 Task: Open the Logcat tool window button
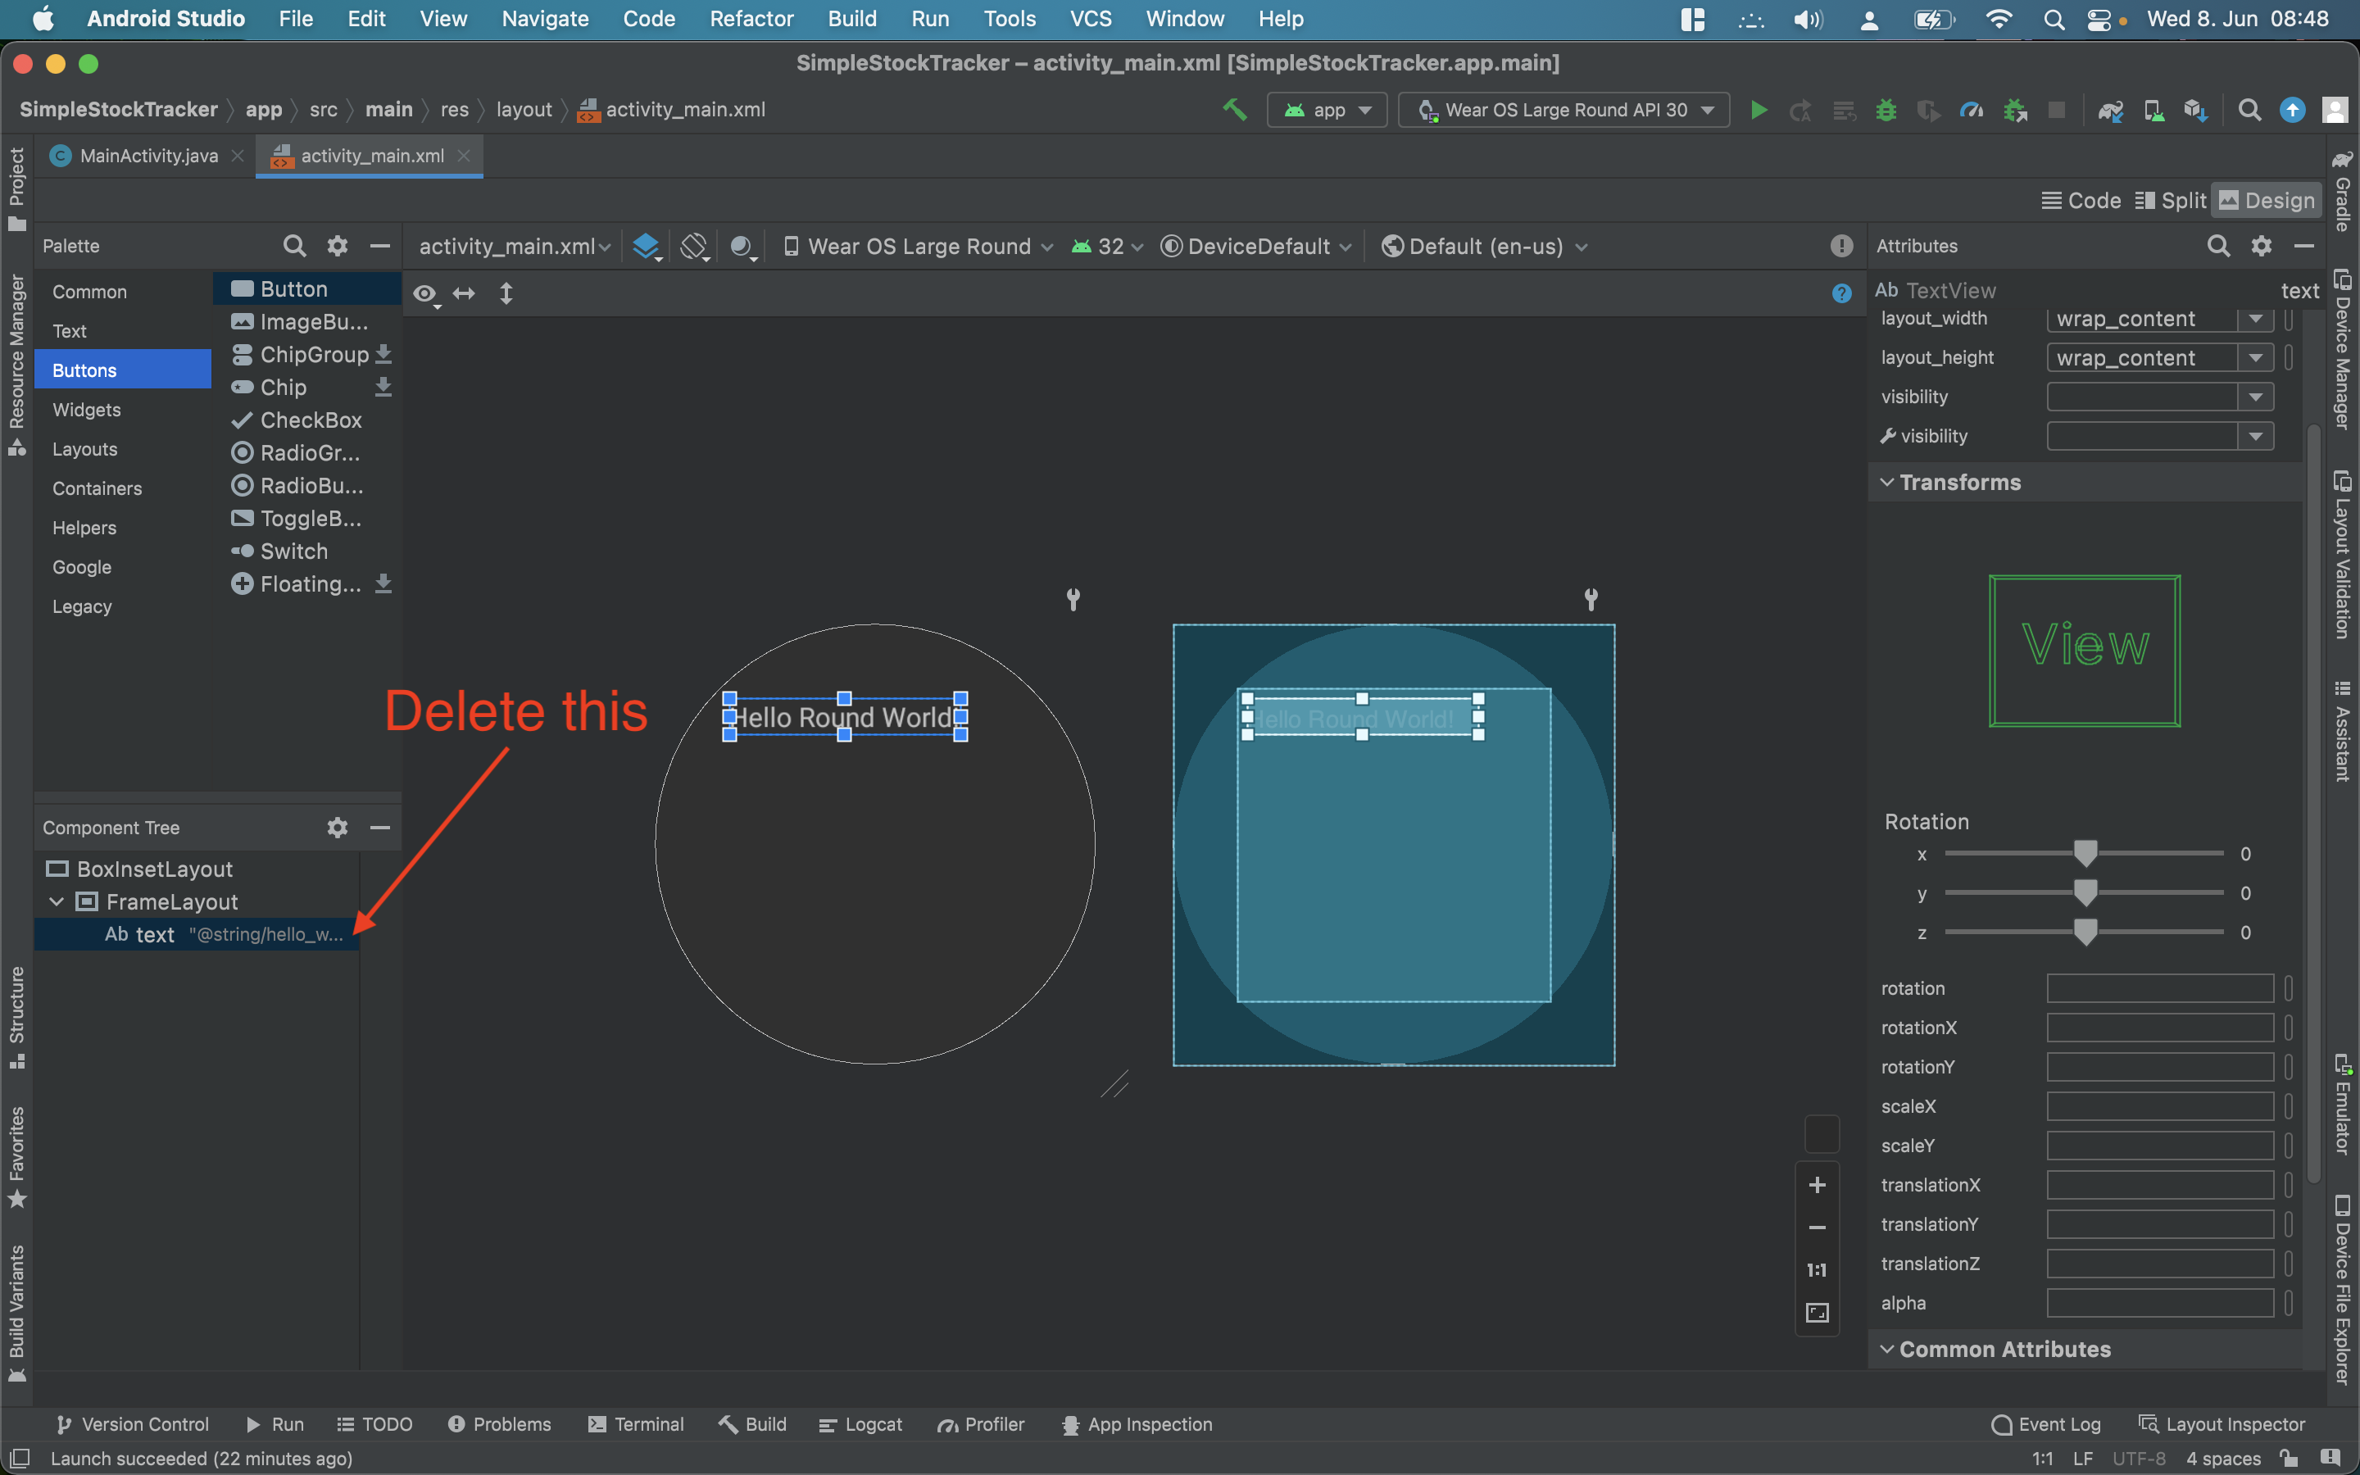click(x=861, y=1424)
